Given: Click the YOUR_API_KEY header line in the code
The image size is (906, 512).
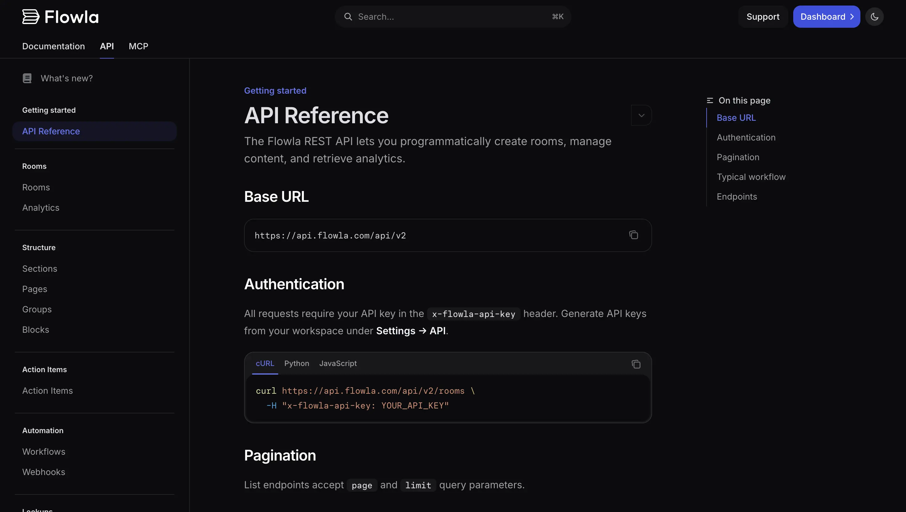Looking at the screenshot, I should pyautogui.click(x=357, y=405).
